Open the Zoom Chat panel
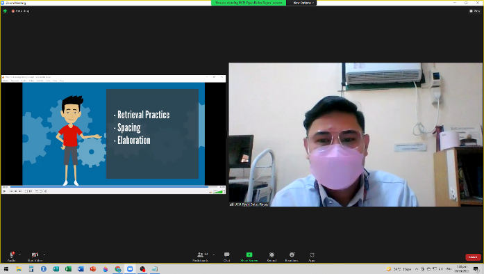Viewport: 484px width, 274px height. click(x=227, y=257)
